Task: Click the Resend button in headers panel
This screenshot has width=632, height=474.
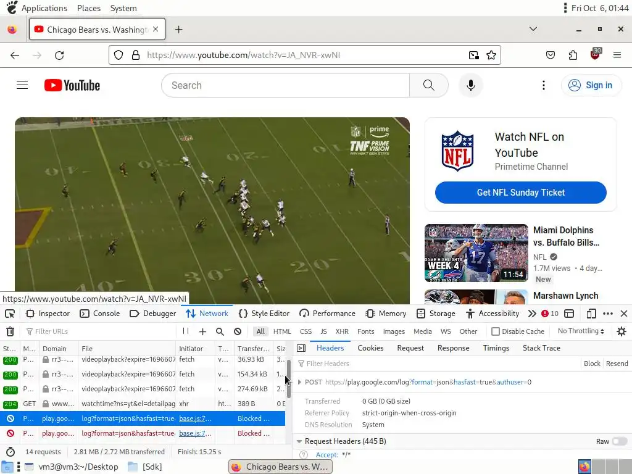Action: click(x=617, y=364)
